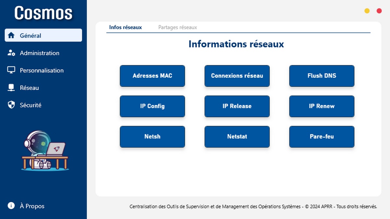Show Adresses MAC information
Image resolution: width=390 pixels, height=219 pixels.
pos(152,76)
